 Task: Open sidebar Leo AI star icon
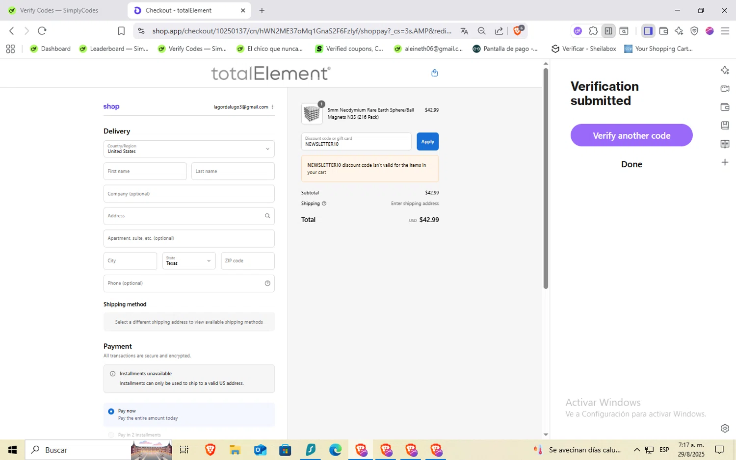click(725, 70)
